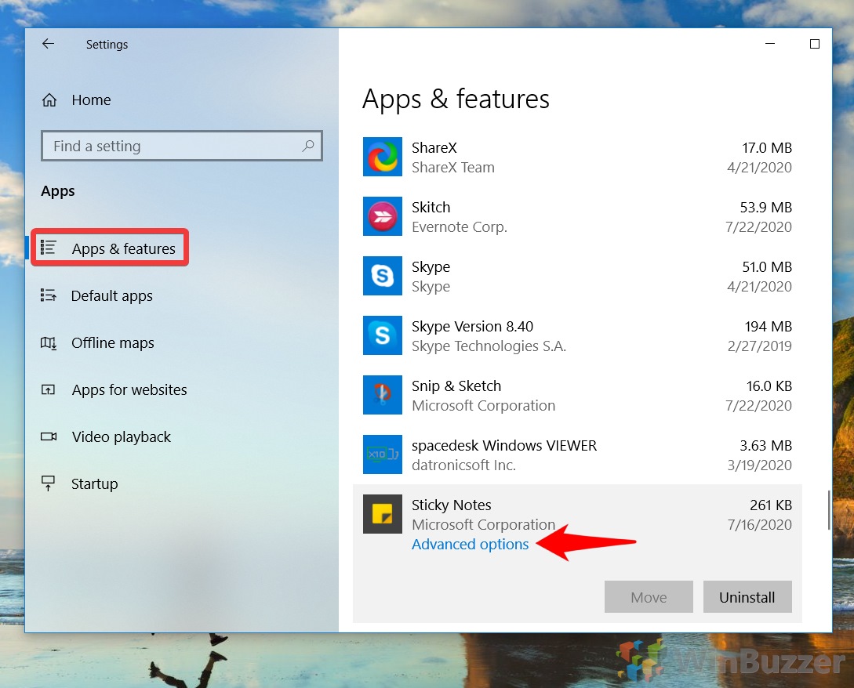Viewport: 854px width, 688px height.
Task: Click the Skype Version 8.40 icon
Action: [x=382, y=335]
